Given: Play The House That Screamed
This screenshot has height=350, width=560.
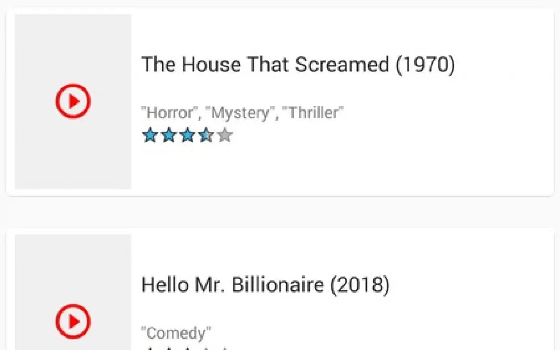Looking at the screenshot, I should pos(73,101).
